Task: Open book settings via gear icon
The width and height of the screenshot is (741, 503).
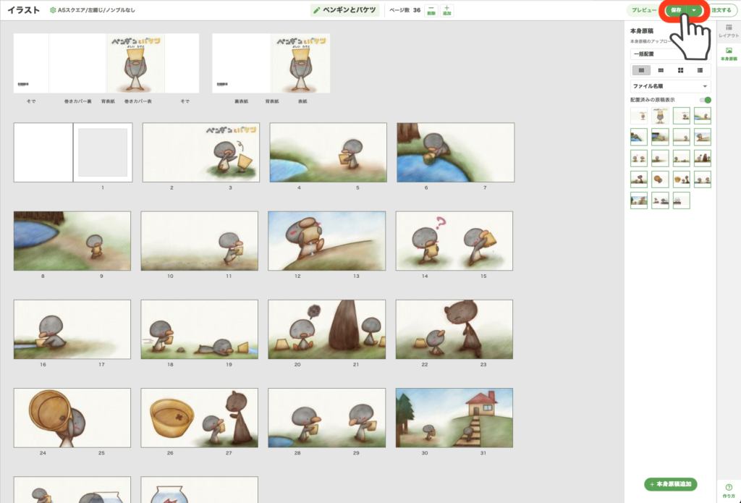Action: pos(53,10)
